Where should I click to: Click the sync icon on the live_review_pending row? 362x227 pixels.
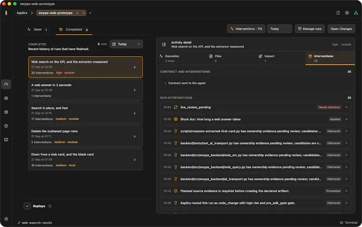coord(176,107)
